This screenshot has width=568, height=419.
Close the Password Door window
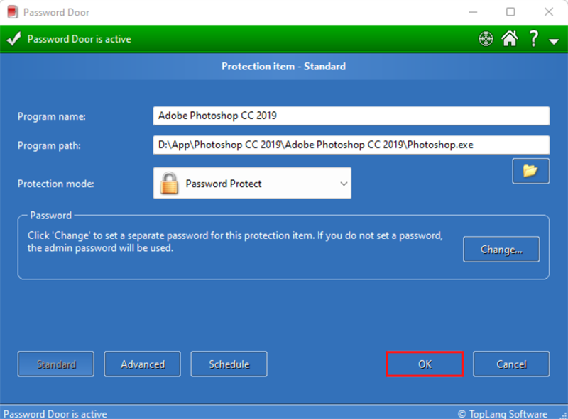[x=549, y=12]
